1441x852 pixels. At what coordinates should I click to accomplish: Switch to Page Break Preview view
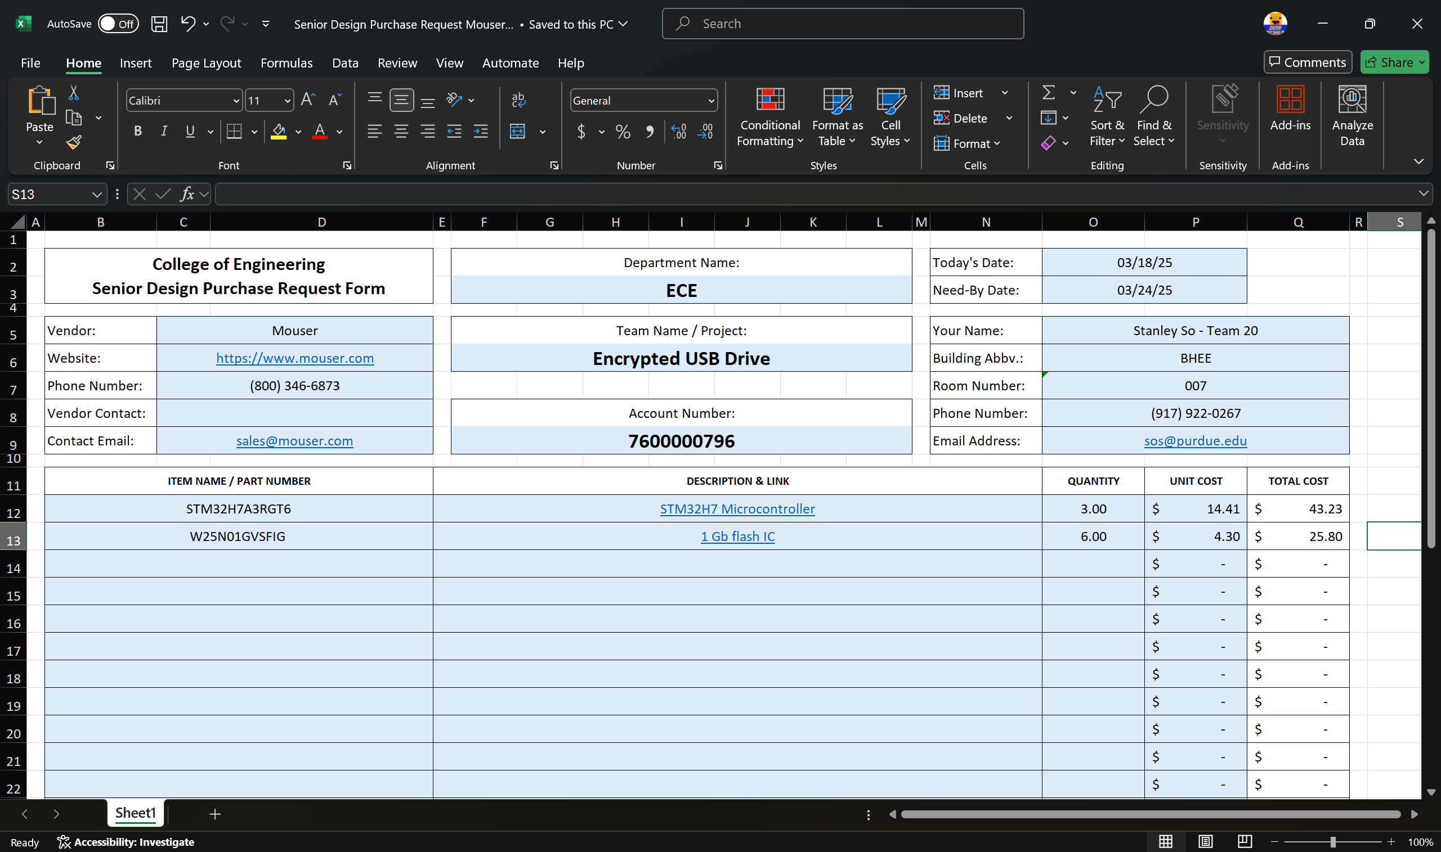[1245, 842]
